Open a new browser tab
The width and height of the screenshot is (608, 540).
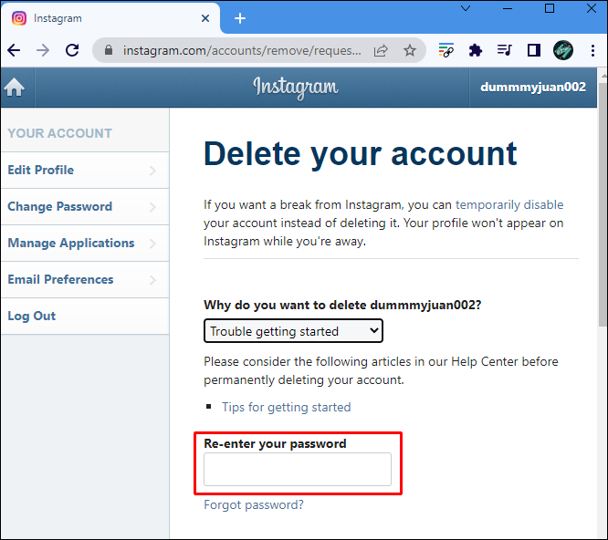point(240,18)
